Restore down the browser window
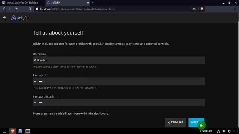Viewport: 239px width, 134px height. (229, 3)
